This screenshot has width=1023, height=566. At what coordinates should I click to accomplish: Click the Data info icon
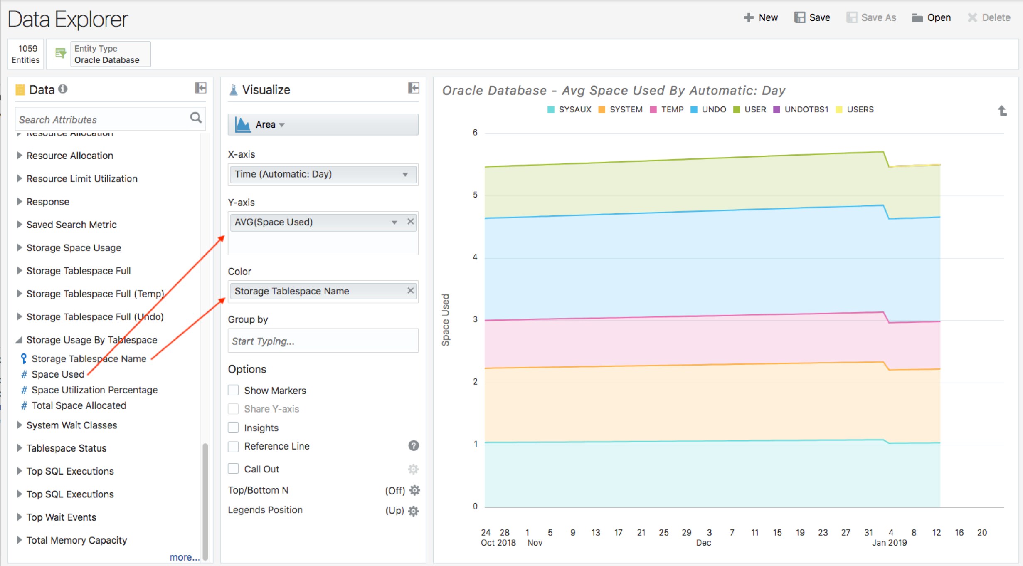tap(63, 89)
